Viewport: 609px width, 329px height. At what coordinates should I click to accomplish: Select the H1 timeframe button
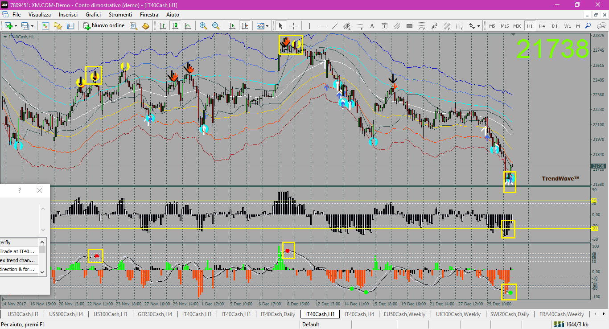530,26
